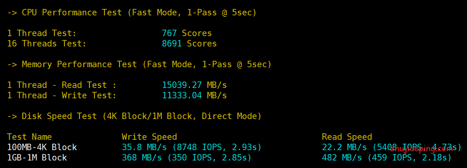The height and width of the screenshot is (168, 467).
Task: Select the 1 Thread - Read Test label
Action: tap(62, 85)
